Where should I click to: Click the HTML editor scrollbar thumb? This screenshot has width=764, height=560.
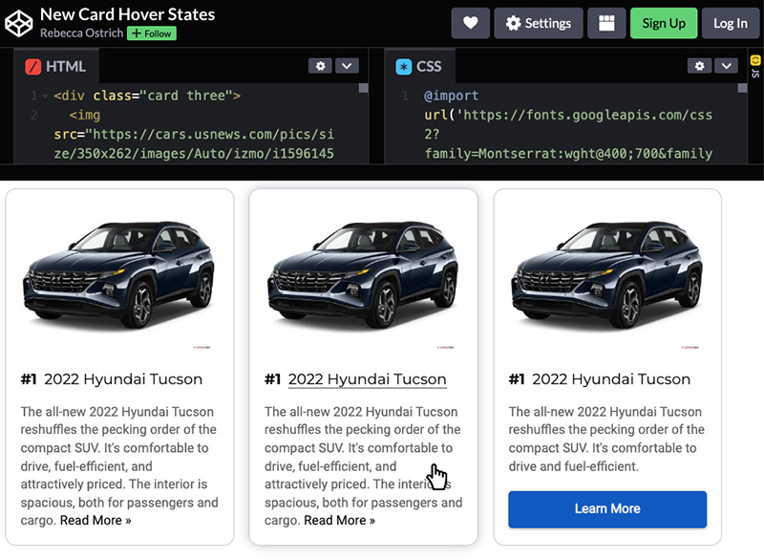pos(363,88)
